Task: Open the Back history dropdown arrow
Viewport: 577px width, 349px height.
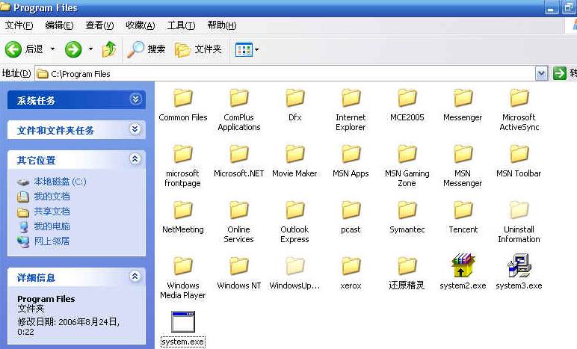Action: pos(52,49)
